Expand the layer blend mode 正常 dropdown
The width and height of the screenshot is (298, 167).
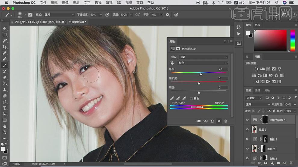coord(258,105)
